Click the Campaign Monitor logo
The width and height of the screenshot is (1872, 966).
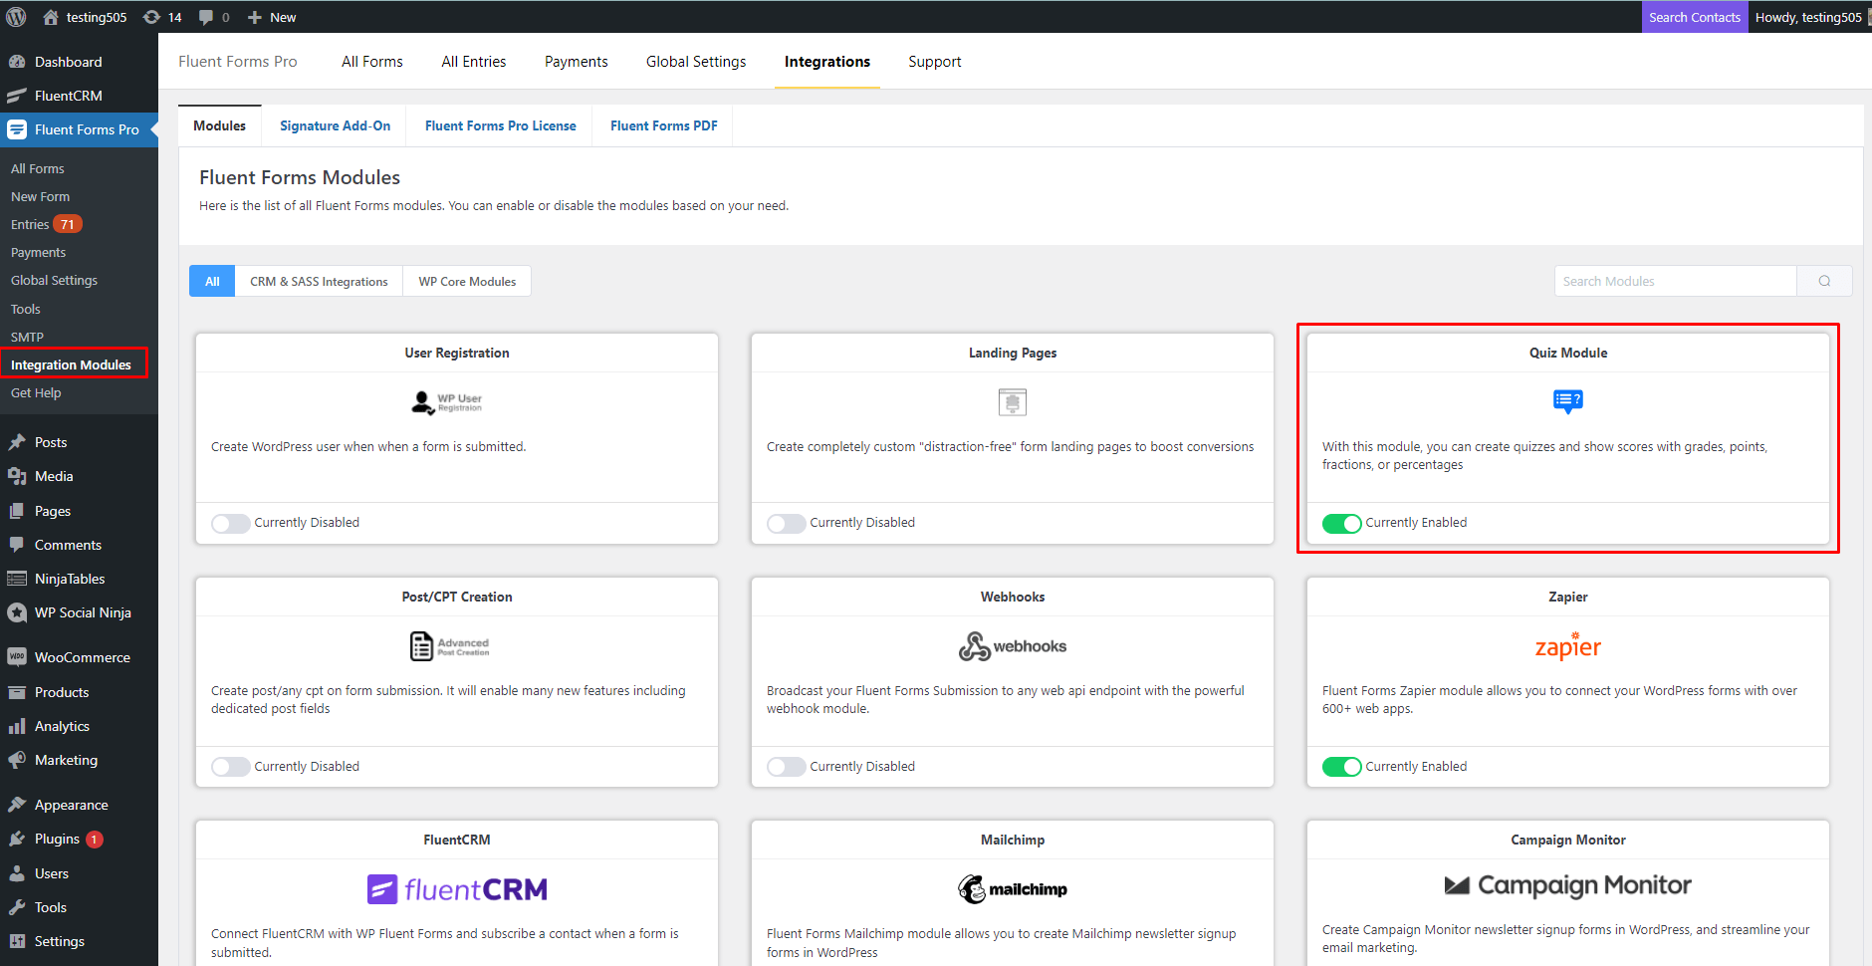coord(1567,885)
